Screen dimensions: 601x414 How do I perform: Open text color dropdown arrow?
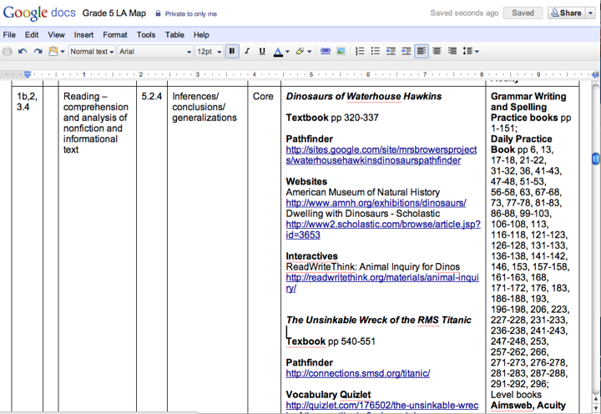point(287,52)
